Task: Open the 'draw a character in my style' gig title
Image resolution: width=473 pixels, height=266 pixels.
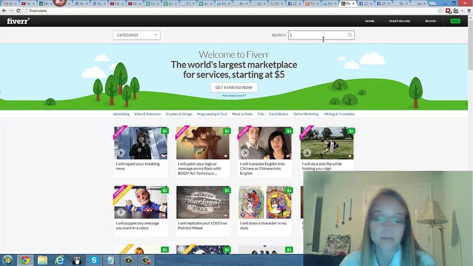Action: coord(263,226)
